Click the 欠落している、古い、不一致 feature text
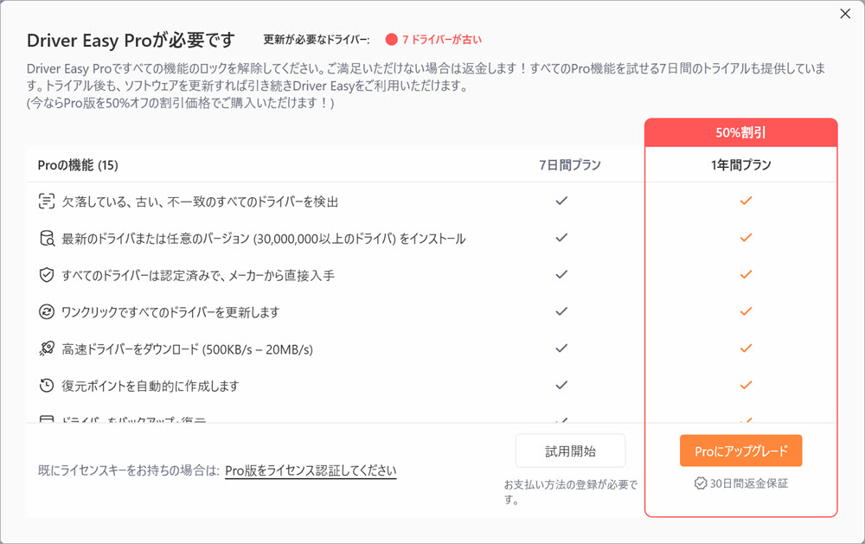This screenshot has width=865, height=544. [200, 202]
